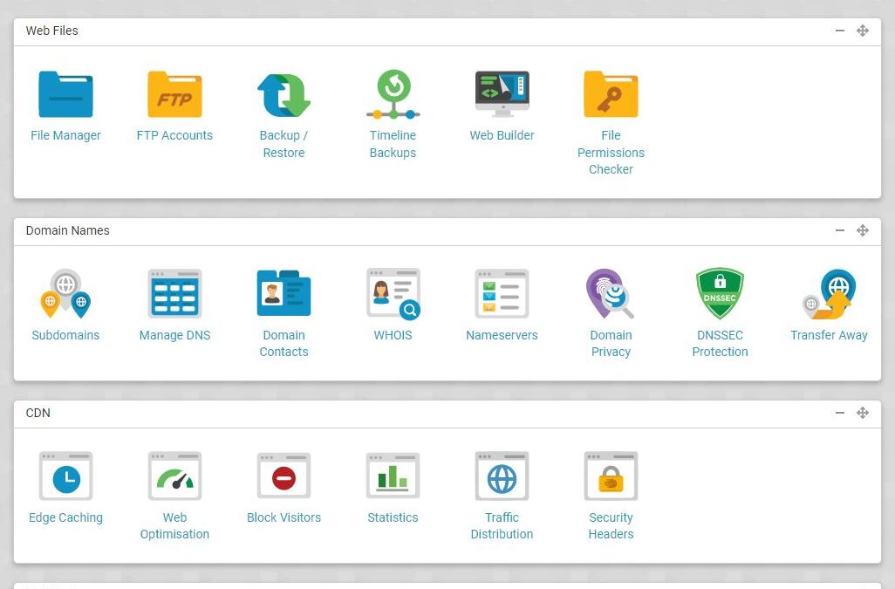Viewport: 895px width, 589px height.
Task: Open FTP Accounts orange folder icon
Action: (174, 94)
